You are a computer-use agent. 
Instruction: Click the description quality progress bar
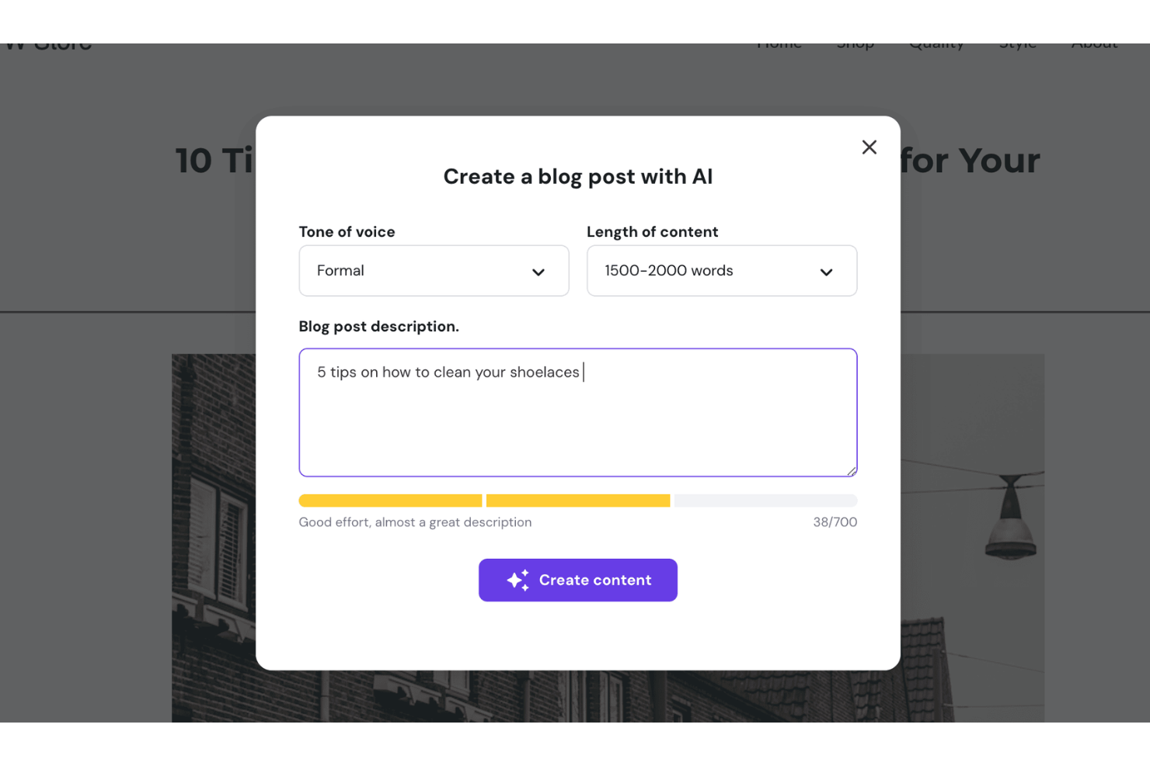(x=578, y=500)
